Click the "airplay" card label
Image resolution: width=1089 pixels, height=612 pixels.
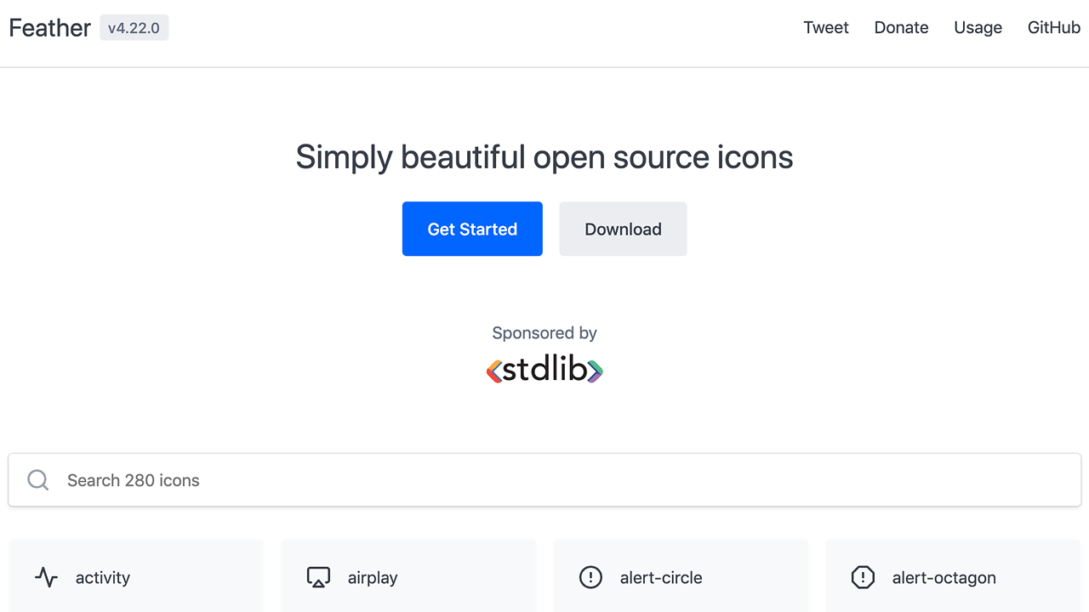pyautogui.click(x=373, y=578)
